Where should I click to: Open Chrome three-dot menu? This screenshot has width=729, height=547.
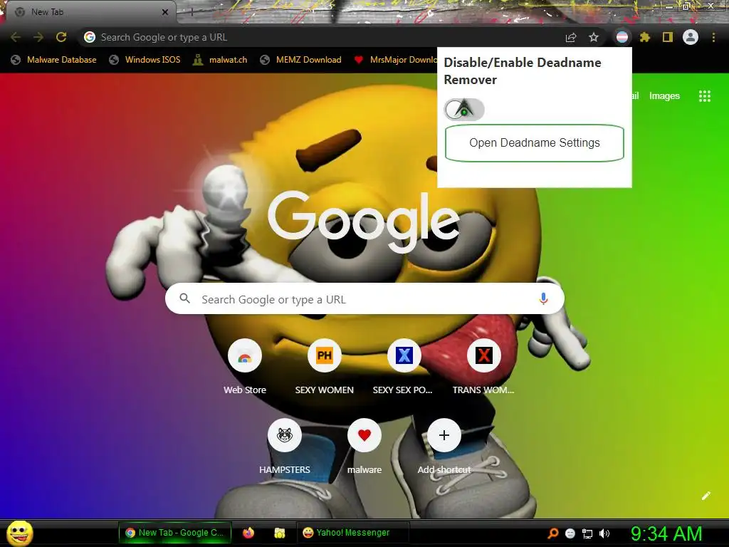pyautogui.click(x=713, y=37)
